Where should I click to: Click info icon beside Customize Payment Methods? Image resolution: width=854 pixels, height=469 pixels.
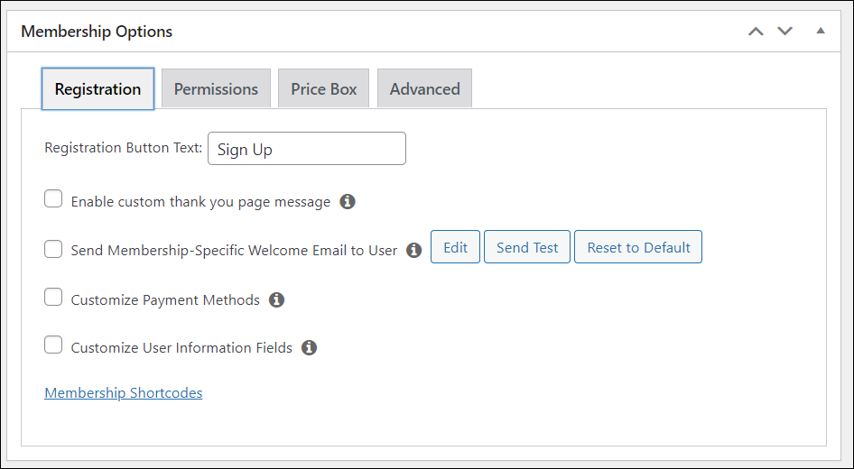coord(277,299)
